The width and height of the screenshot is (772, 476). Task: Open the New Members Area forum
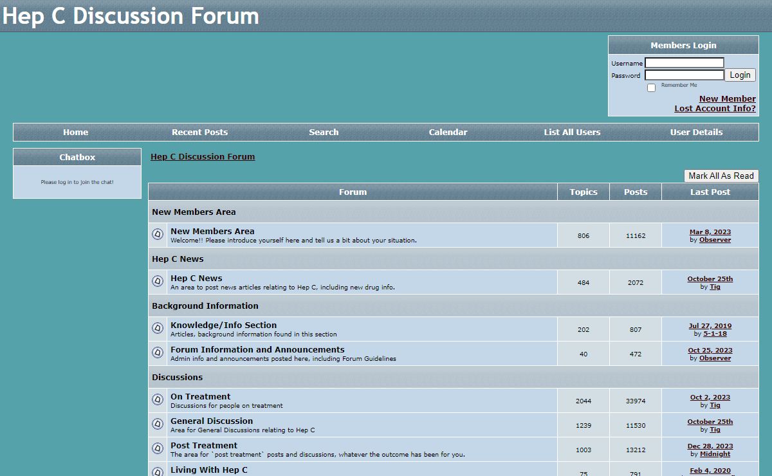pyautogui.click(x=212, y=231)
